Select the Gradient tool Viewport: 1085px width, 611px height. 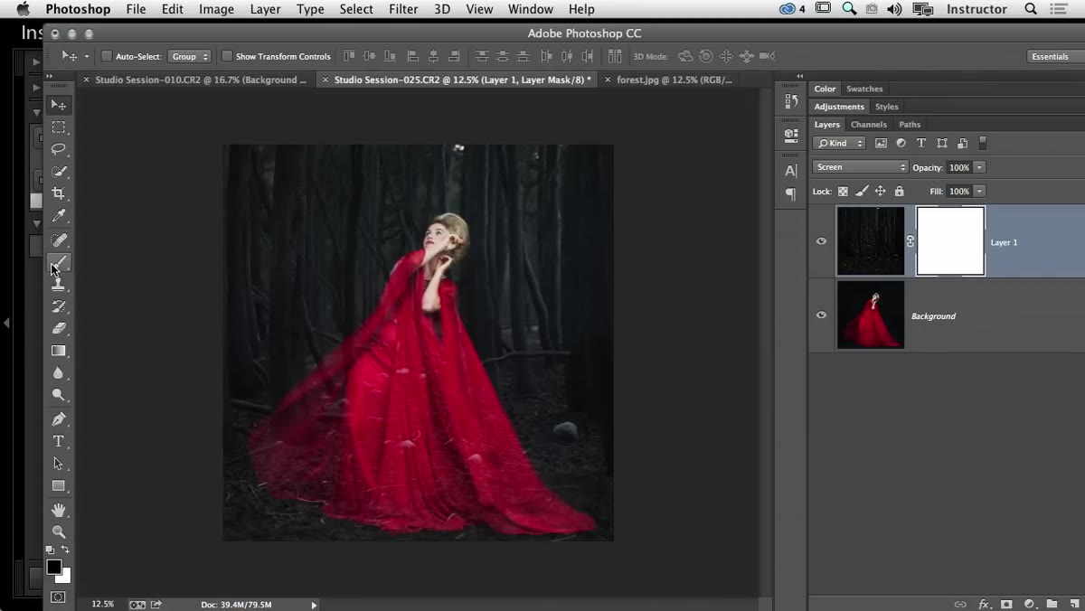[59, 351]
